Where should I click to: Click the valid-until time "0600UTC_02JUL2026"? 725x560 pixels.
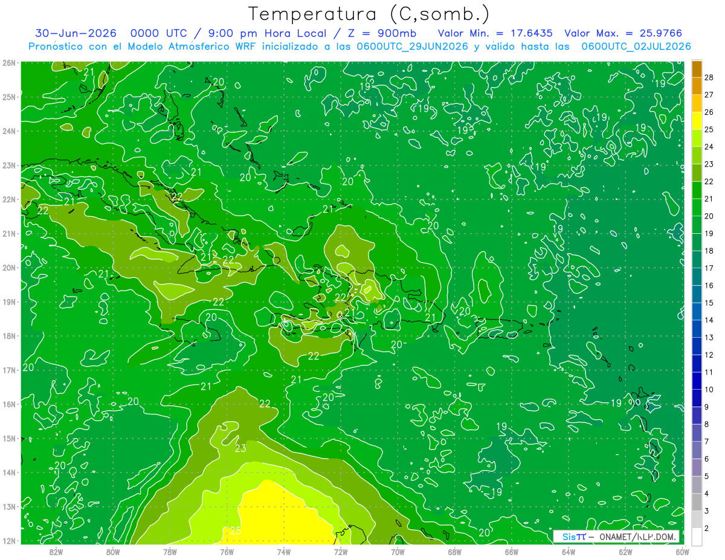tap(636, 47)
